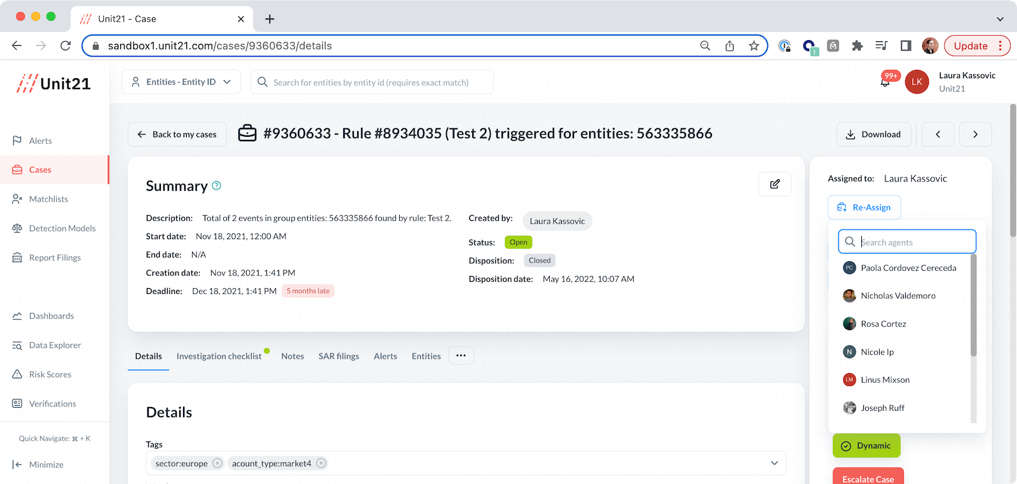Open Risk Scores page

50,375
